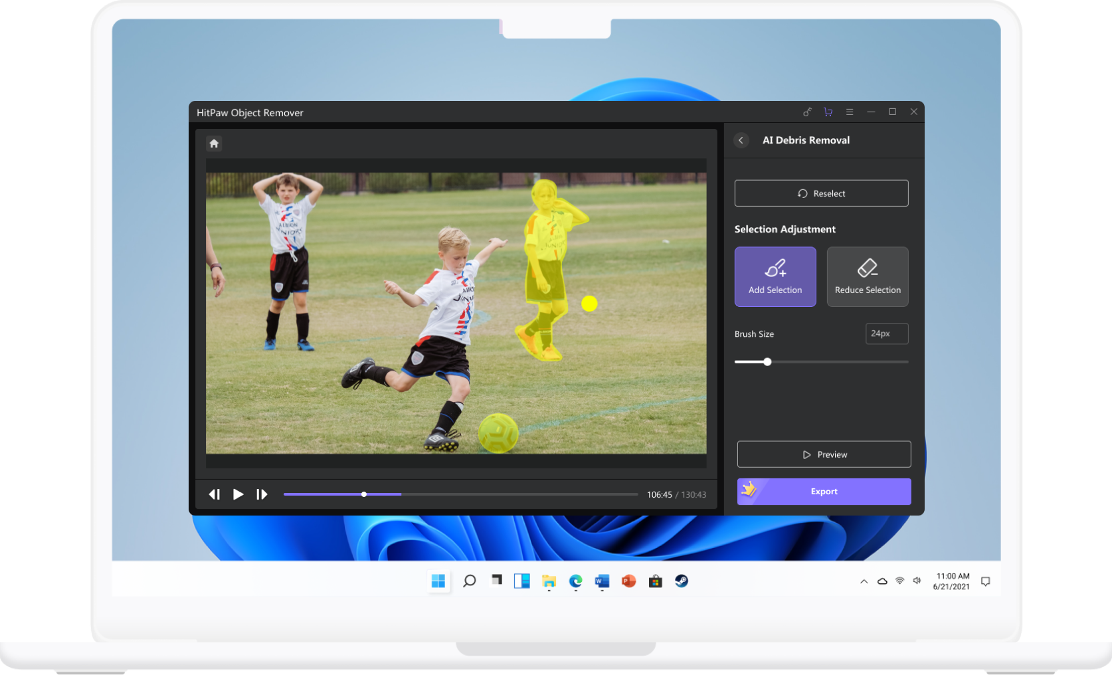Click the back arrow next to AI Debris Removal
This screenshot has width=1112, height=675.
tap(741, 140)
